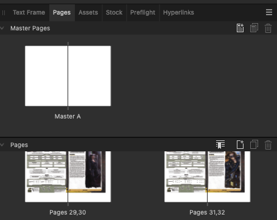The height and width of the screenshot is (220, 277).
Task: Collapse the Master Pages section
Action: [x=2, y=28]
